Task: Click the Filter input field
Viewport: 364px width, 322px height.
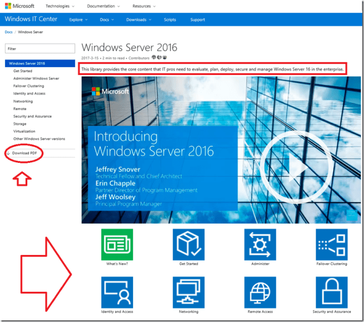Action: (x=39, y=49)
